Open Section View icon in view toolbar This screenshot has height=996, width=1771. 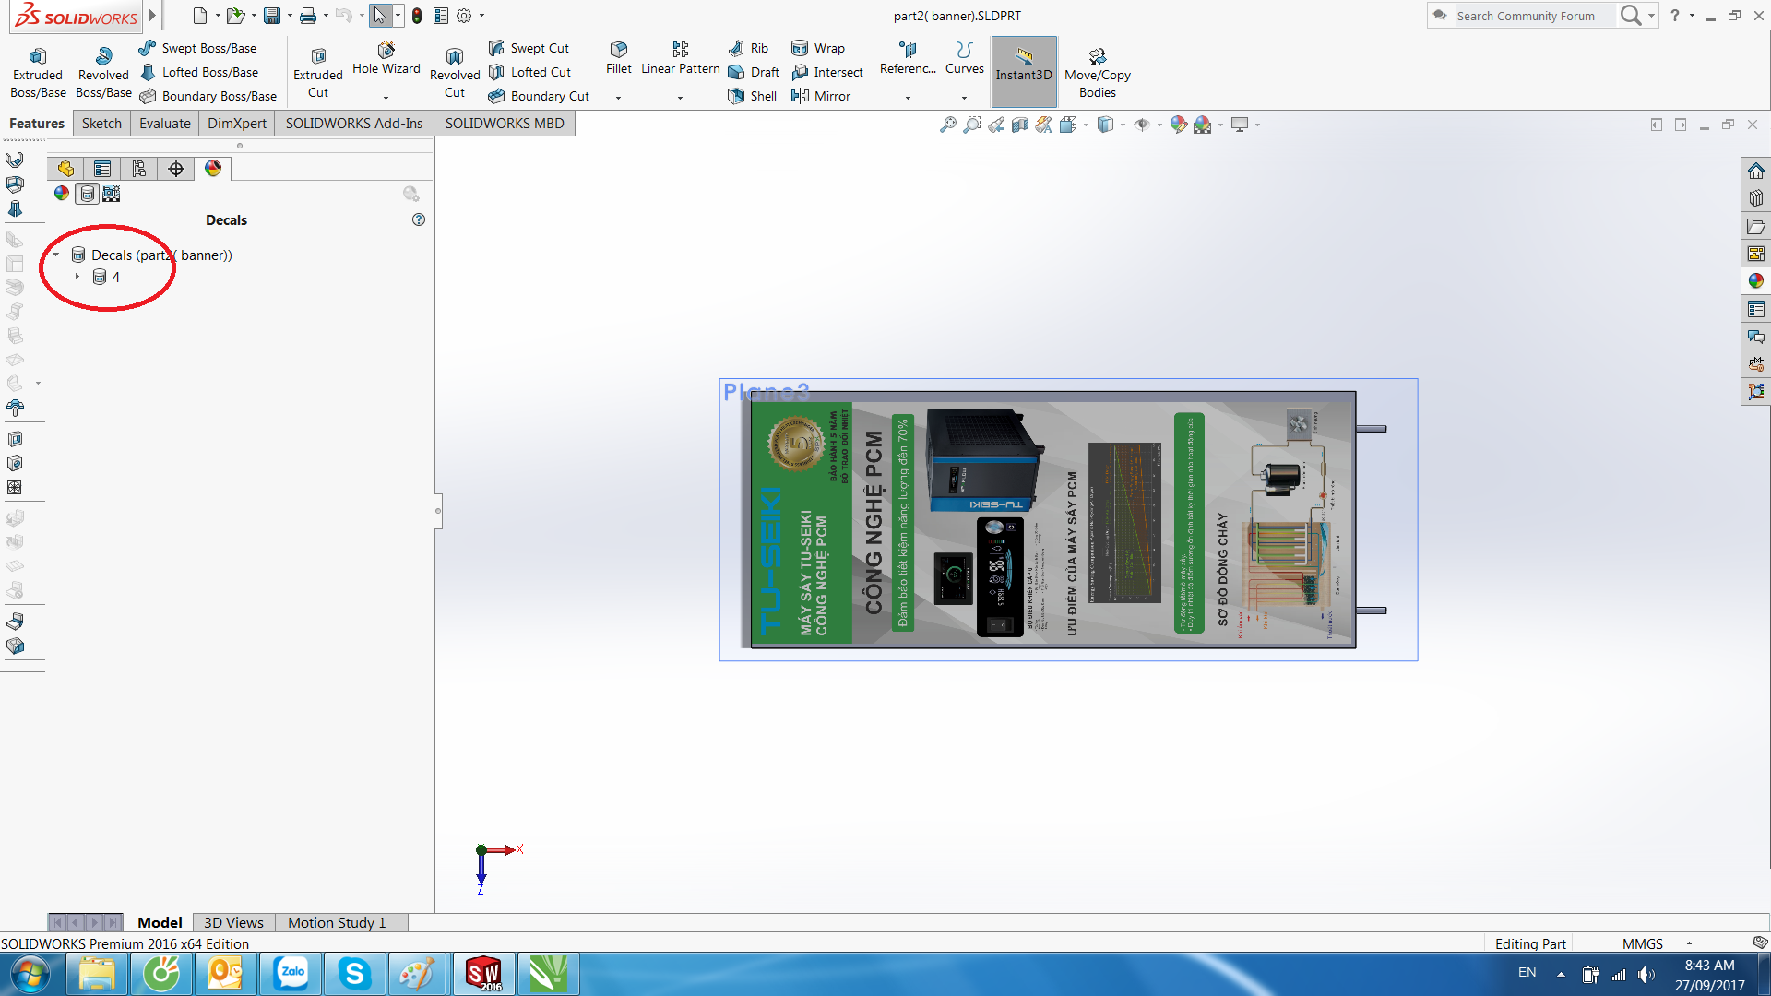point(1019,125)
